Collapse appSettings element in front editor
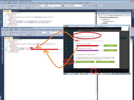Image resolution: width=134 pixels, height=100 pixels. (7, 47)
